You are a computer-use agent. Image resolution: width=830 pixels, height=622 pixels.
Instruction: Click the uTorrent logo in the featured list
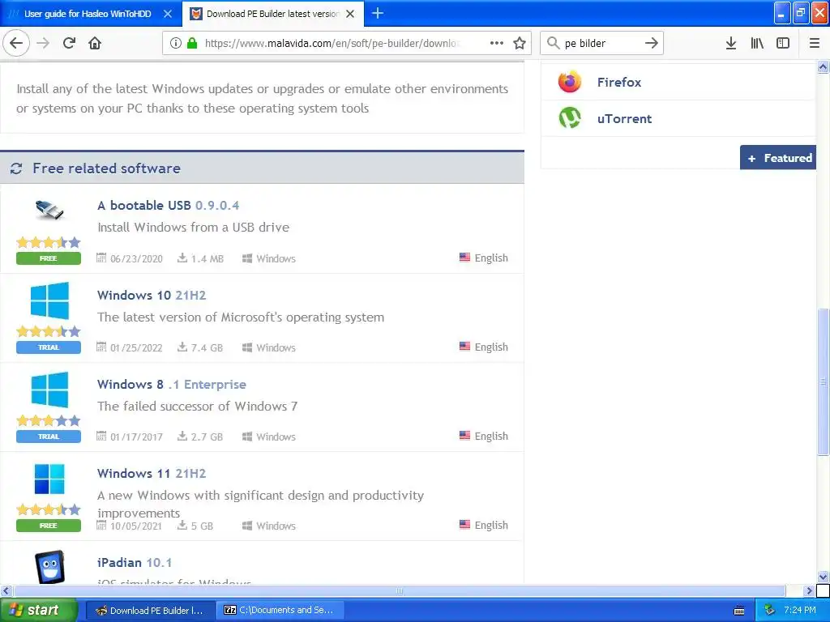click(x=570, y=118)
